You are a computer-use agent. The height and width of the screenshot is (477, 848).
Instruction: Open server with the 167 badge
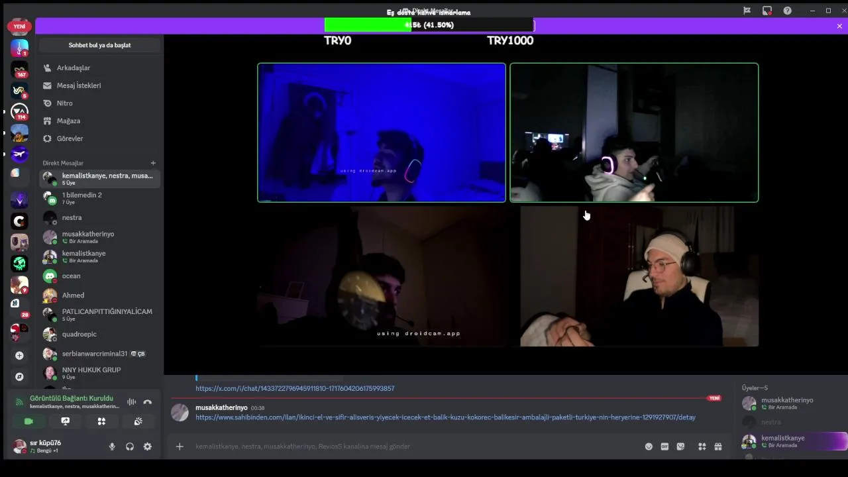point(19,70)
